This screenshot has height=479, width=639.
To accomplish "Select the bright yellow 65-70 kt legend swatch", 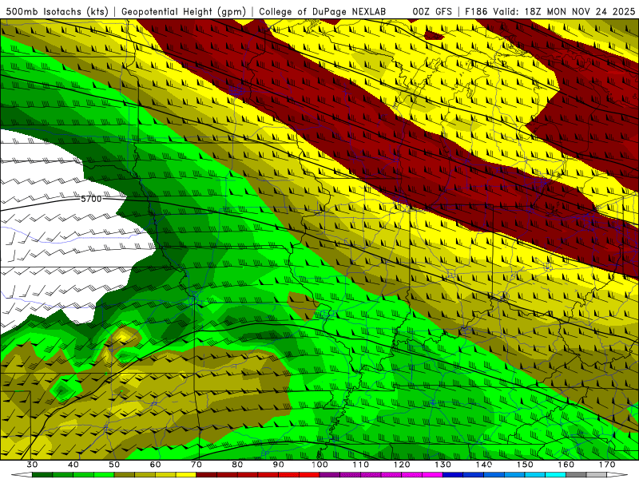I will click(x=186, y=475).
